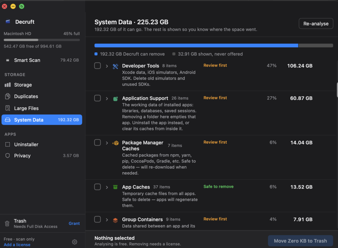Click the list vertical scrollbar

(337, 90)
